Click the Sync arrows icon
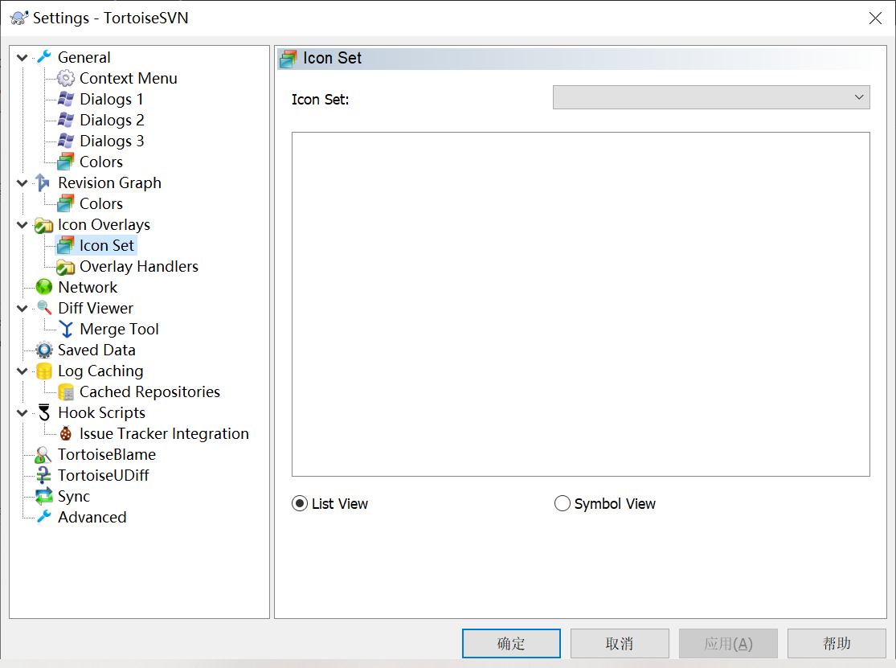Screen dimensions: 896x668 coord(44,496)
